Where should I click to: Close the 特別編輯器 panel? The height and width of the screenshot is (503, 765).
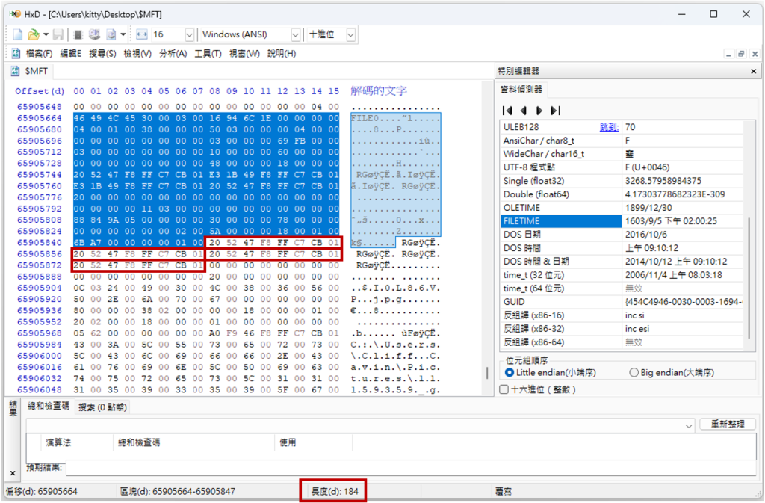click(x=753, y=71)
